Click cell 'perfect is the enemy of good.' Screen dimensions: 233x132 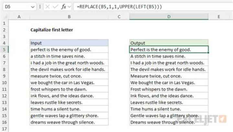[x=69, y=50]
